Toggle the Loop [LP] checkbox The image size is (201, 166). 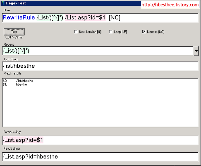pyautogui.click(x=111, y=32)
